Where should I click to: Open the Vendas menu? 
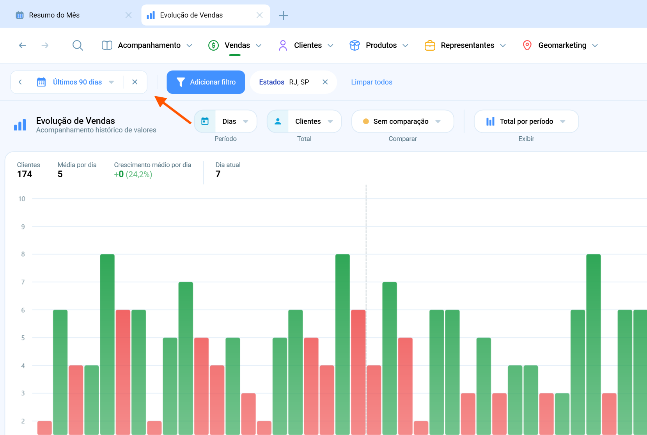(x=237, y=46)
